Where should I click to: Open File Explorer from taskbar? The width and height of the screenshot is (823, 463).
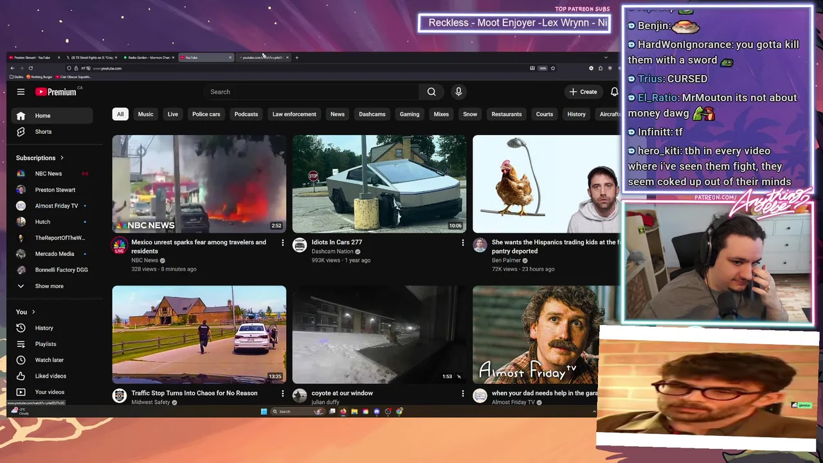tap(354, 412)
